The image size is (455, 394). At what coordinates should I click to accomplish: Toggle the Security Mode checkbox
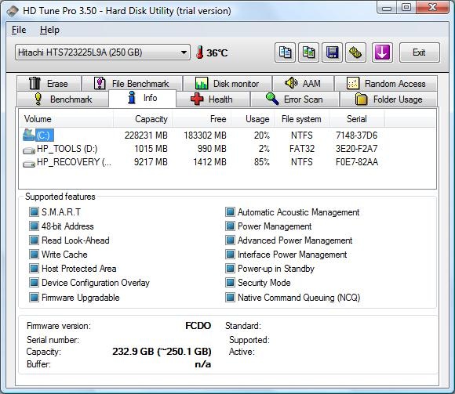230,282
